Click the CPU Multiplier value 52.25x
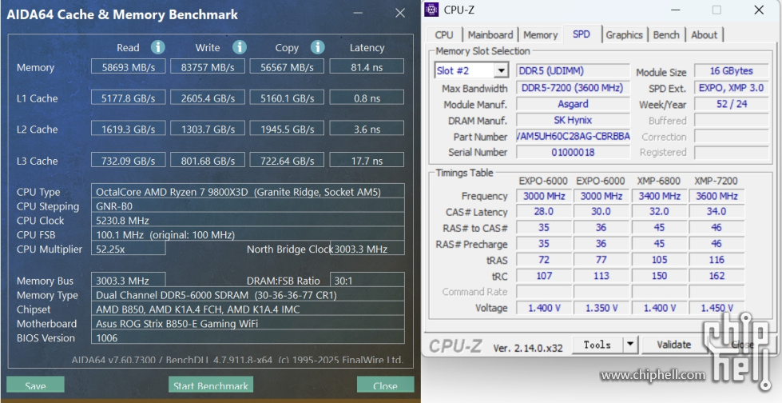Screen dimensions: 782x403 128,249
